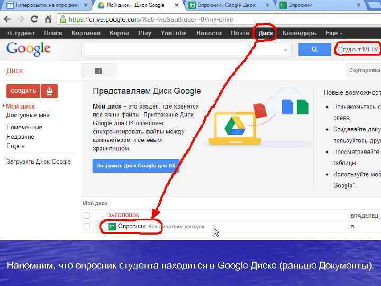Open the Студент МГГУ account menu
This screenshot has width=381, height=286.
coord(358,49)
